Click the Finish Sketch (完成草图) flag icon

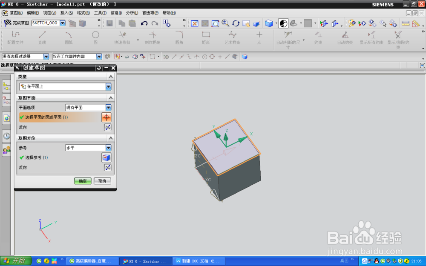(x=7, y=23)
